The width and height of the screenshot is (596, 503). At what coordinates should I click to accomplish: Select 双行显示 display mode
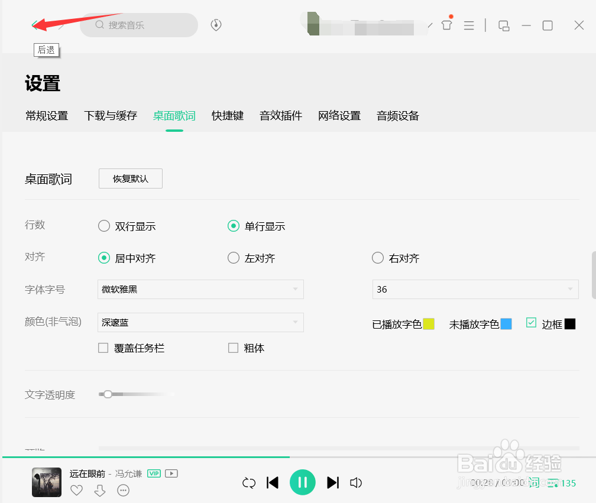(103, 226)
